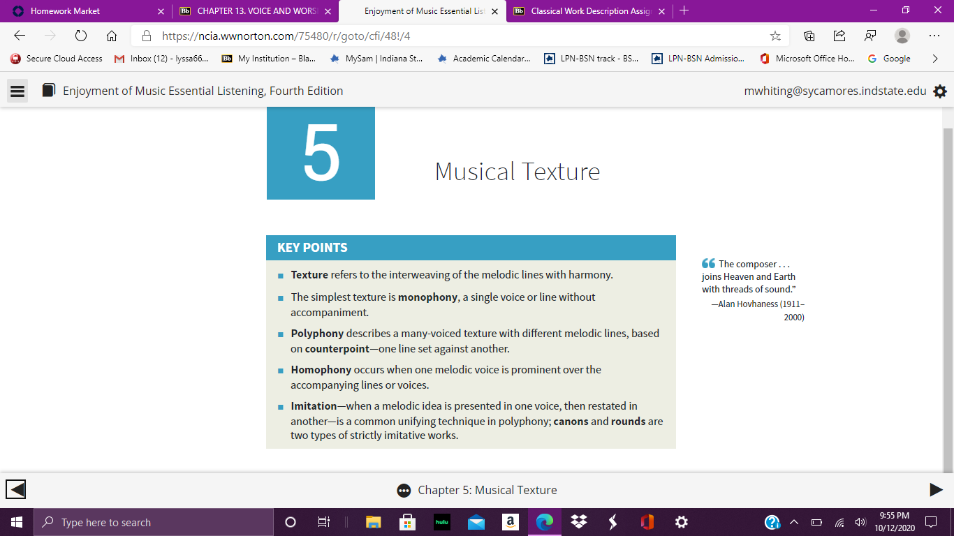
Task: Open the Gmail Inbox bookmark
Action: point(161,59)
